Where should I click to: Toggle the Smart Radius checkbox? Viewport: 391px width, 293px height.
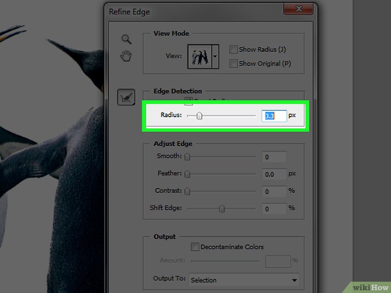(189, 101)
